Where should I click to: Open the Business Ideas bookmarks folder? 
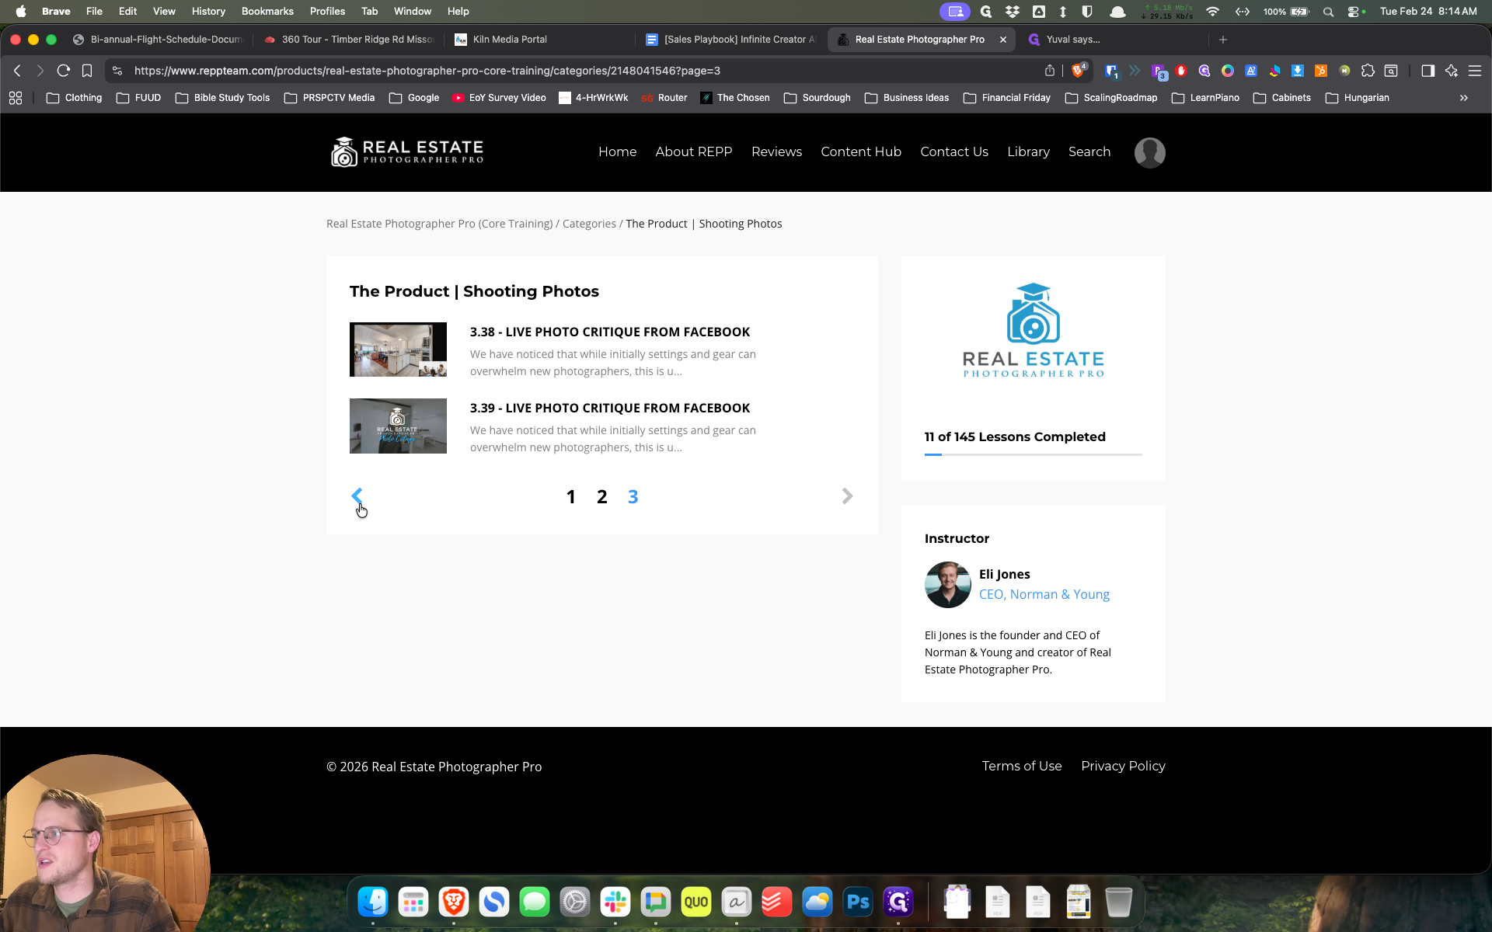point(907,98)
